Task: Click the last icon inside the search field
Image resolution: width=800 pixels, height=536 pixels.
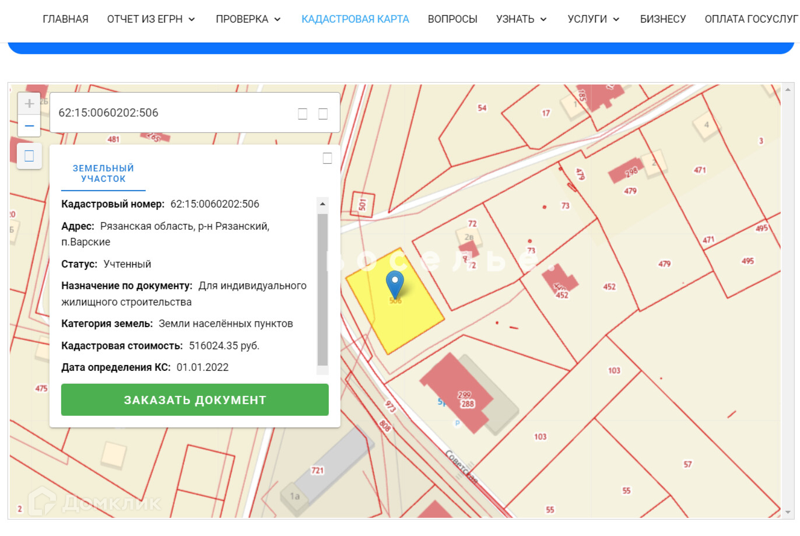Action: point(323,114)
